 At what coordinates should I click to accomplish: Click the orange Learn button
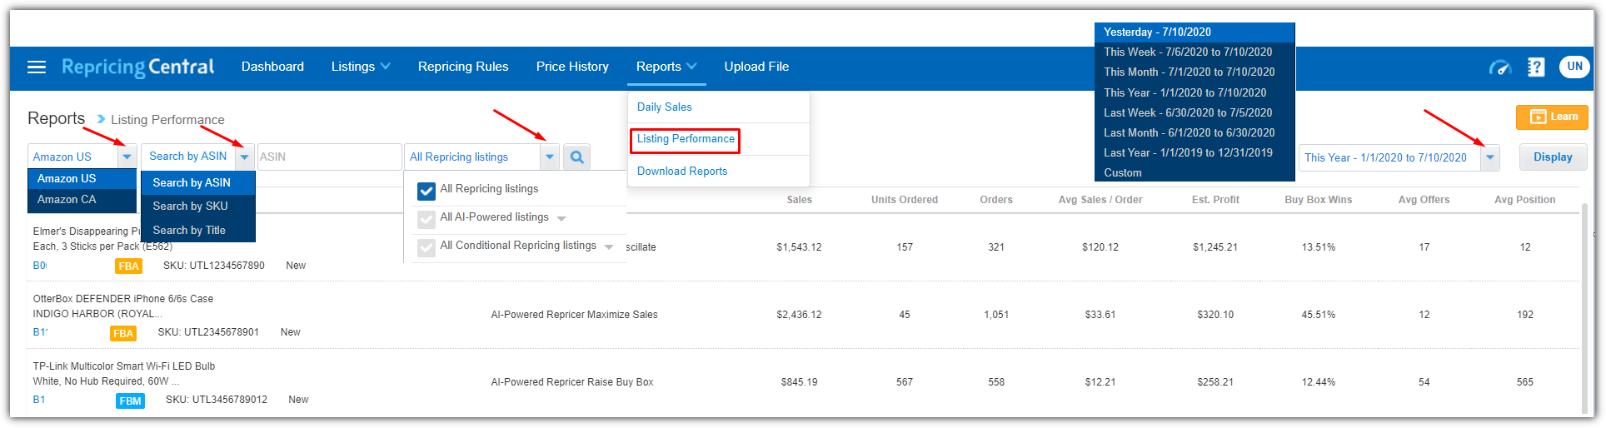click(x=1552, y=117)
